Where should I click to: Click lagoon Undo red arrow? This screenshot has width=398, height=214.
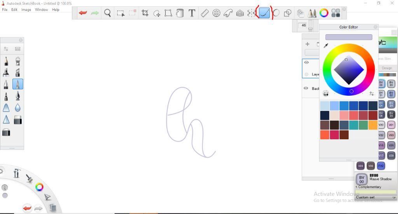coord(27,209)
